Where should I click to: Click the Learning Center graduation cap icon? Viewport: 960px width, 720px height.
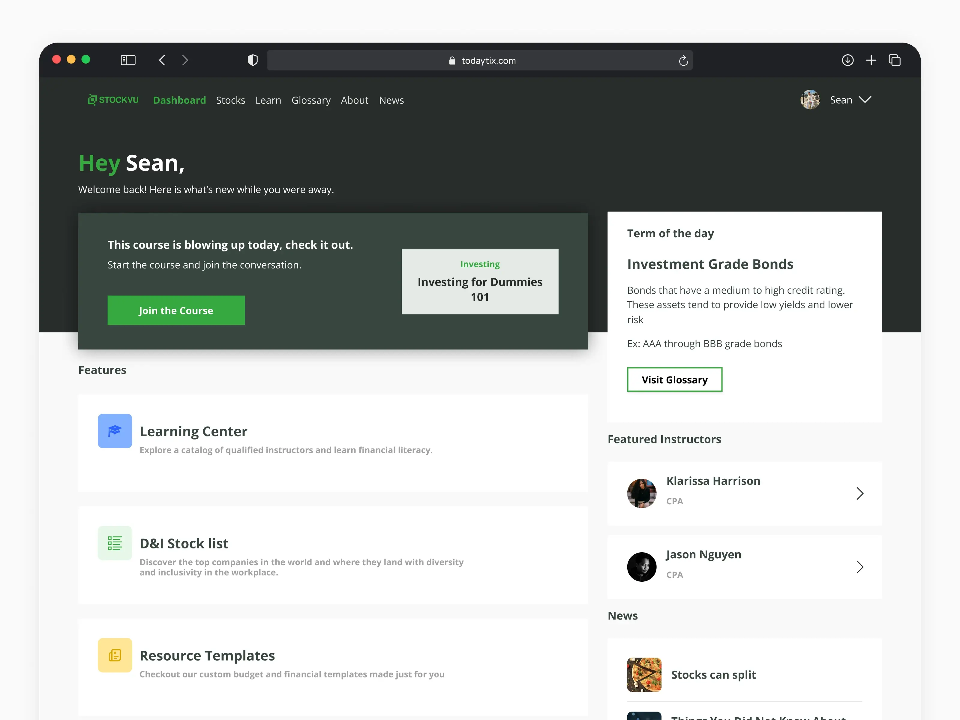(115, 430)
